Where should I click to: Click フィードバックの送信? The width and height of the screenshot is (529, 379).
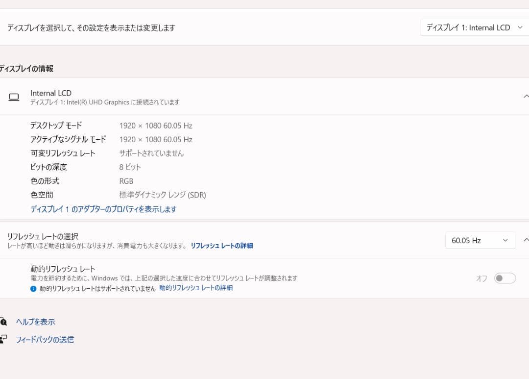coord(46,339)
